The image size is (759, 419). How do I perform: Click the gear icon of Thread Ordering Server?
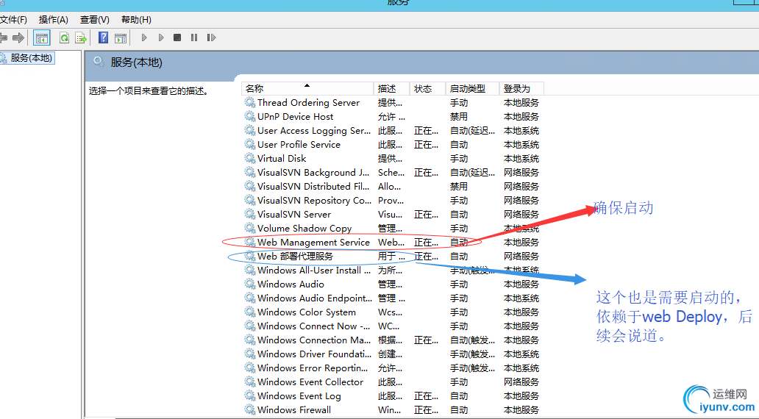250,102
